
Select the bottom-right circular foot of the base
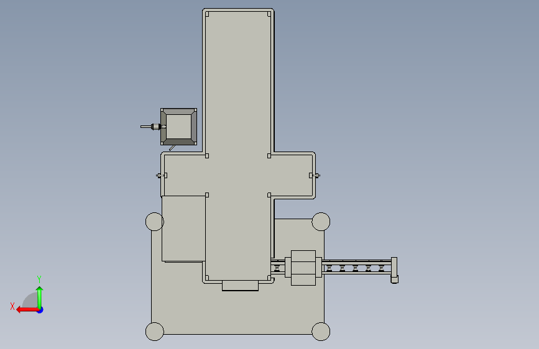point(321,332)
